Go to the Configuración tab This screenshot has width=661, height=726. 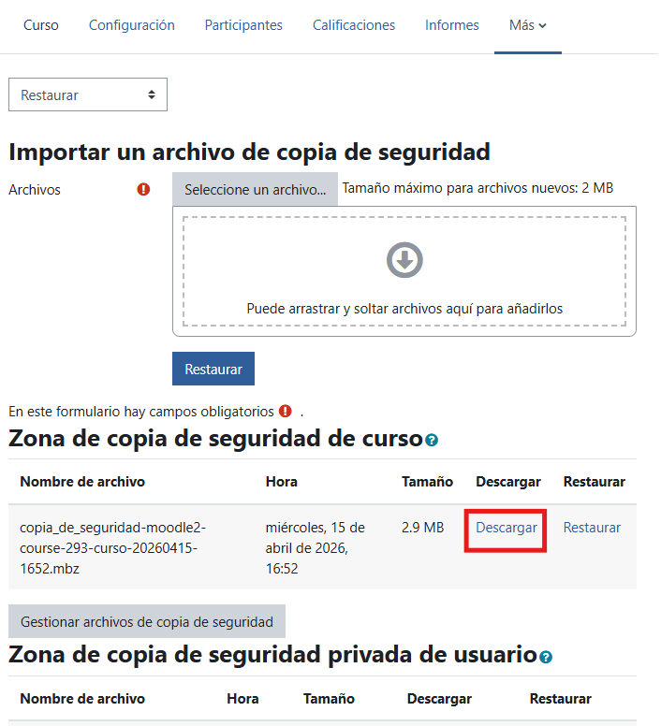click(x=132, y=25)
